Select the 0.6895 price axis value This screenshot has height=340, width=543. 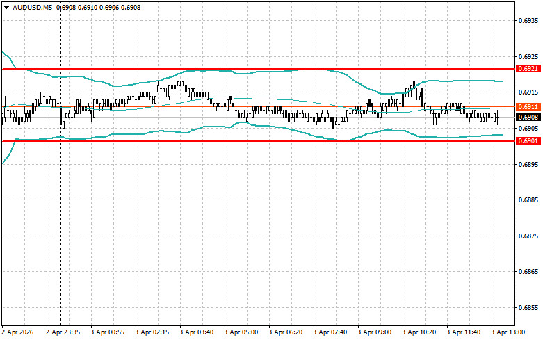pos(528,164)
